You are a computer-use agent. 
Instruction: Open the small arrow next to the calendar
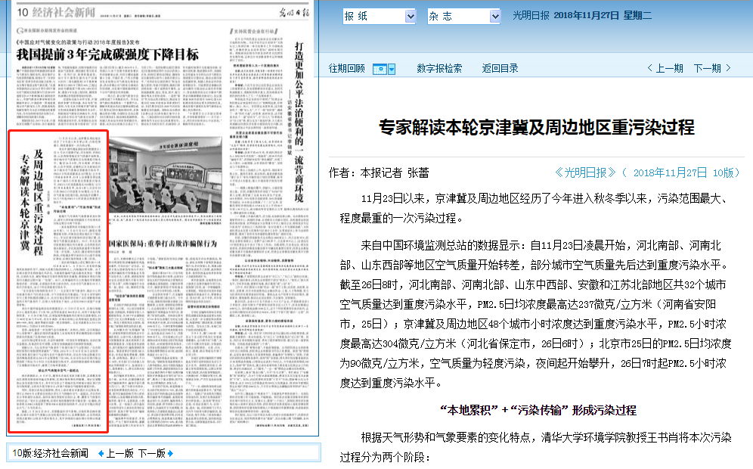[392, 69]
